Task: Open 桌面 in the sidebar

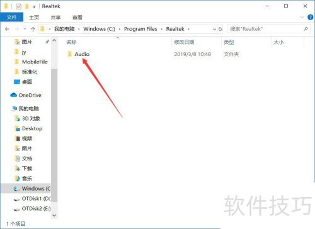Action: point(27,82)
